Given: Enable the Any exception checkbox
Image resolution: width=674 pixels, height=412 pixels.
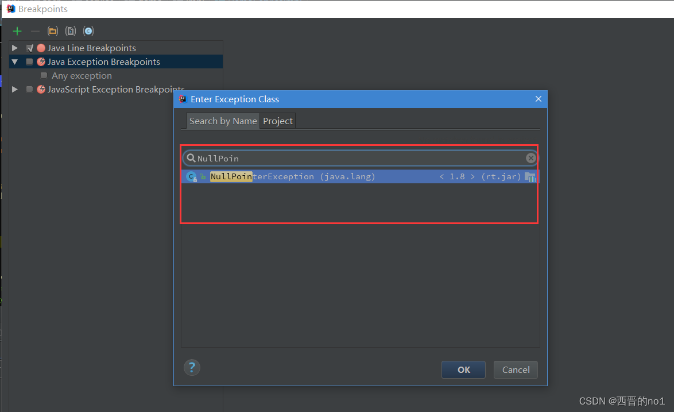Looking at the screenshot, I should tap(44, 76).
